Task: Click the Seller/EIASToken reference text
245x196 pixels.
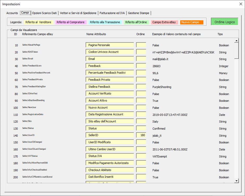Action: tap(30, 52)
